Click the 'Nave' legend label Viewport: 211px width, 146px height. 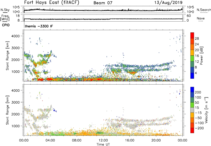201,18
